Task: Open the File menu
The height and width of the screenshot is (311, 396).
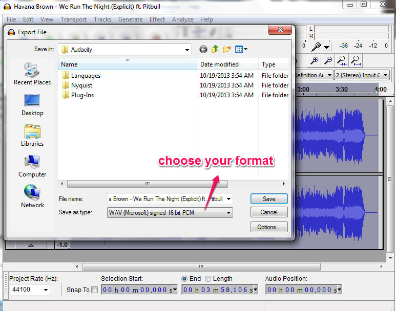Action: pos(11,19)
